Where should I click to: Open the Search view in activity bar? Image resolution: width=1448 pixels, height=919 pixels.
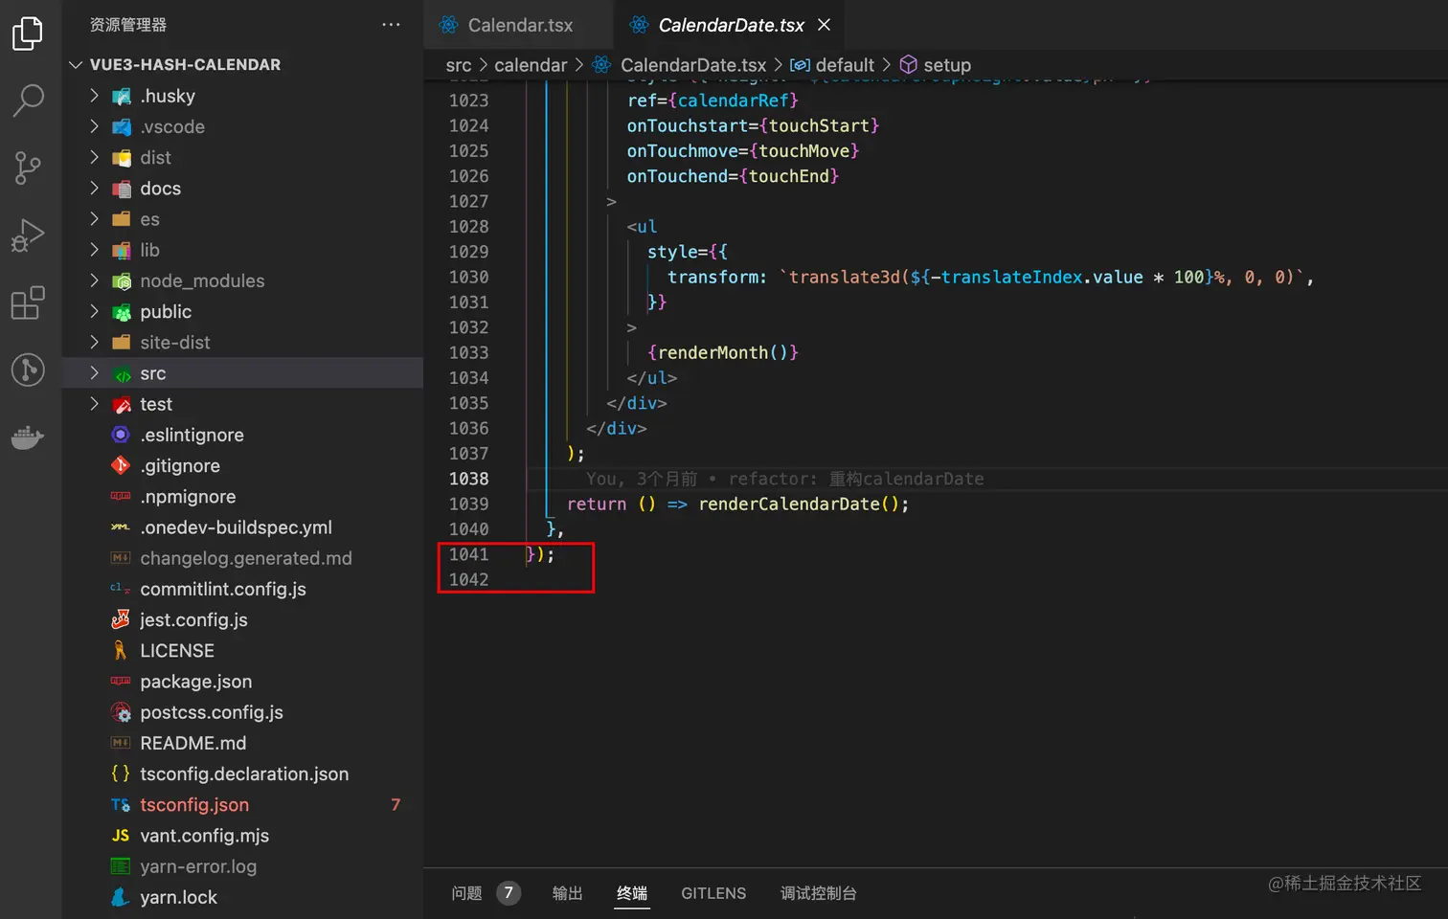point(28,100)
